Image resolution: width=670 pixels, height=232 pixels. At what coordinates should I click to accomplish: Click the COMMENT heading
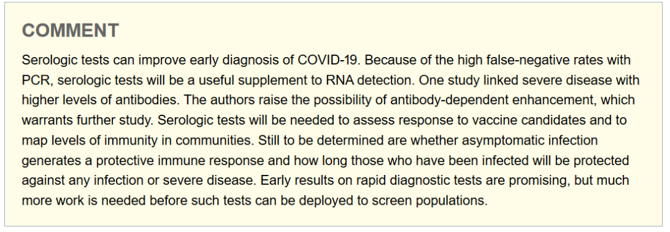(71, 31)
